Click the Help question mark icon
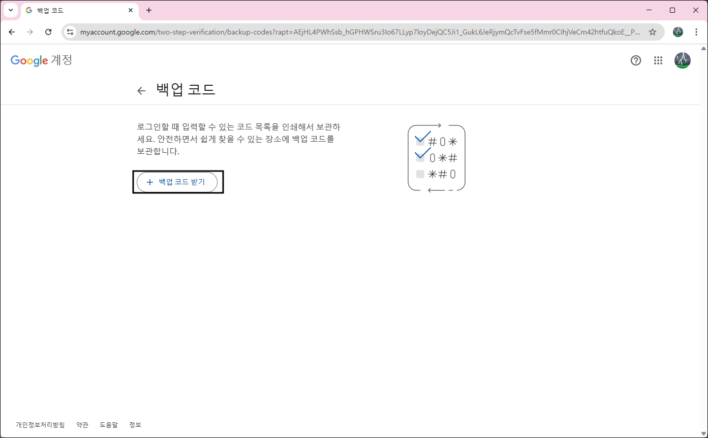The width and height of the screenshot is (708, 438). click(x=636, y=60)
